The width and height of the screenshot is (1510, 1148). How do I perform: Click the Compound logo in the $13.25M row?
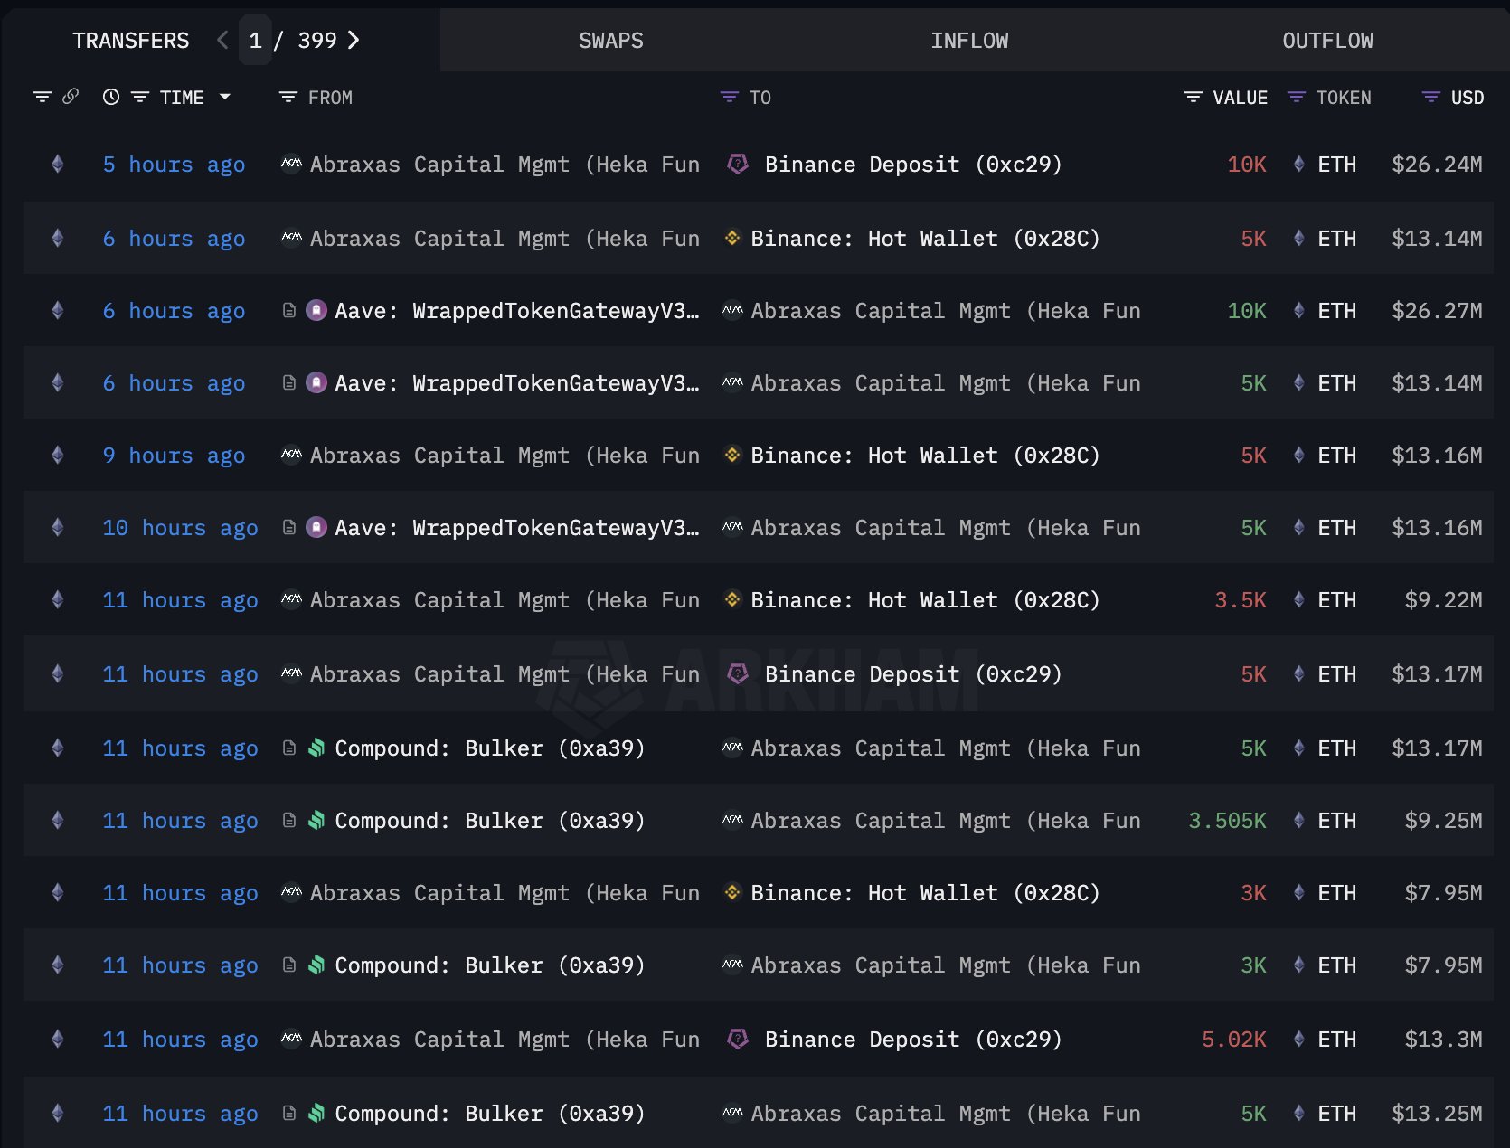pos(316,1113)
